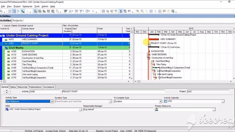This screenshot has width=235, height=132.
Task: Click the red WBS SUMMARY Gantt bar
Action: coord(154,39)
